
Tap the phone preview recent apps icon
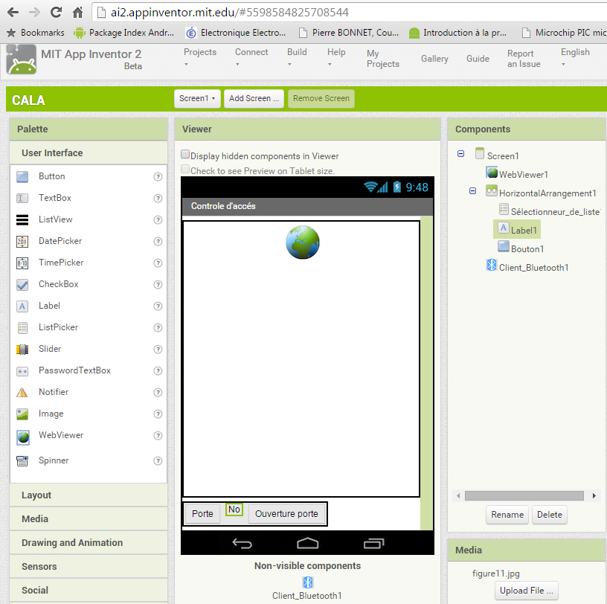click(x=373, y=544)
